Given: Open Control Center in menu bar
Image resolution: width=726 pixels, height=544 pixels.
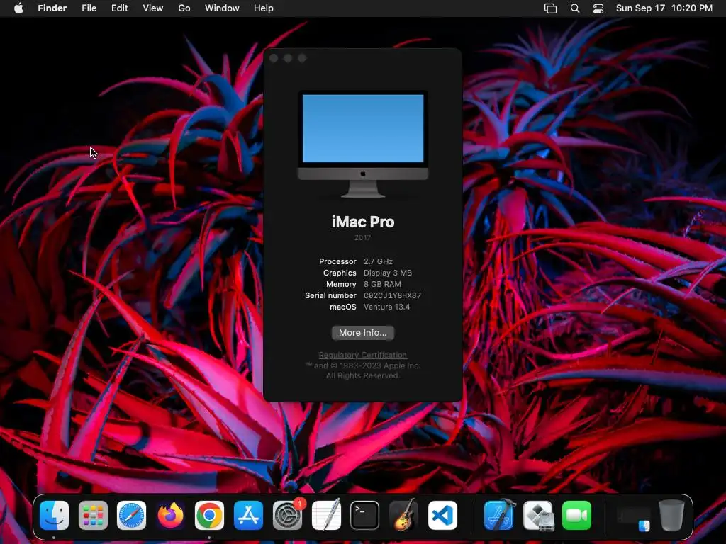Looking at the screenshot, I should click(x=598, y=8).
